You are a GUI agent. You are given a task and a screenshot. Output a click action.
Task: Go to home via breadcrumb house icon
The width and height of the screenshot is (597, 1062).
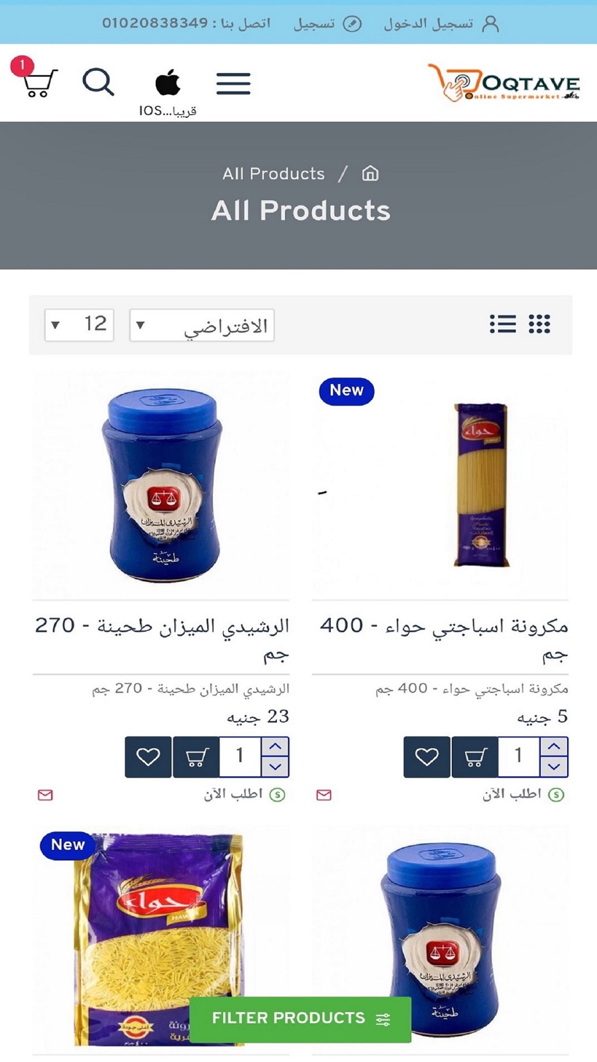[x=370, y=173]
